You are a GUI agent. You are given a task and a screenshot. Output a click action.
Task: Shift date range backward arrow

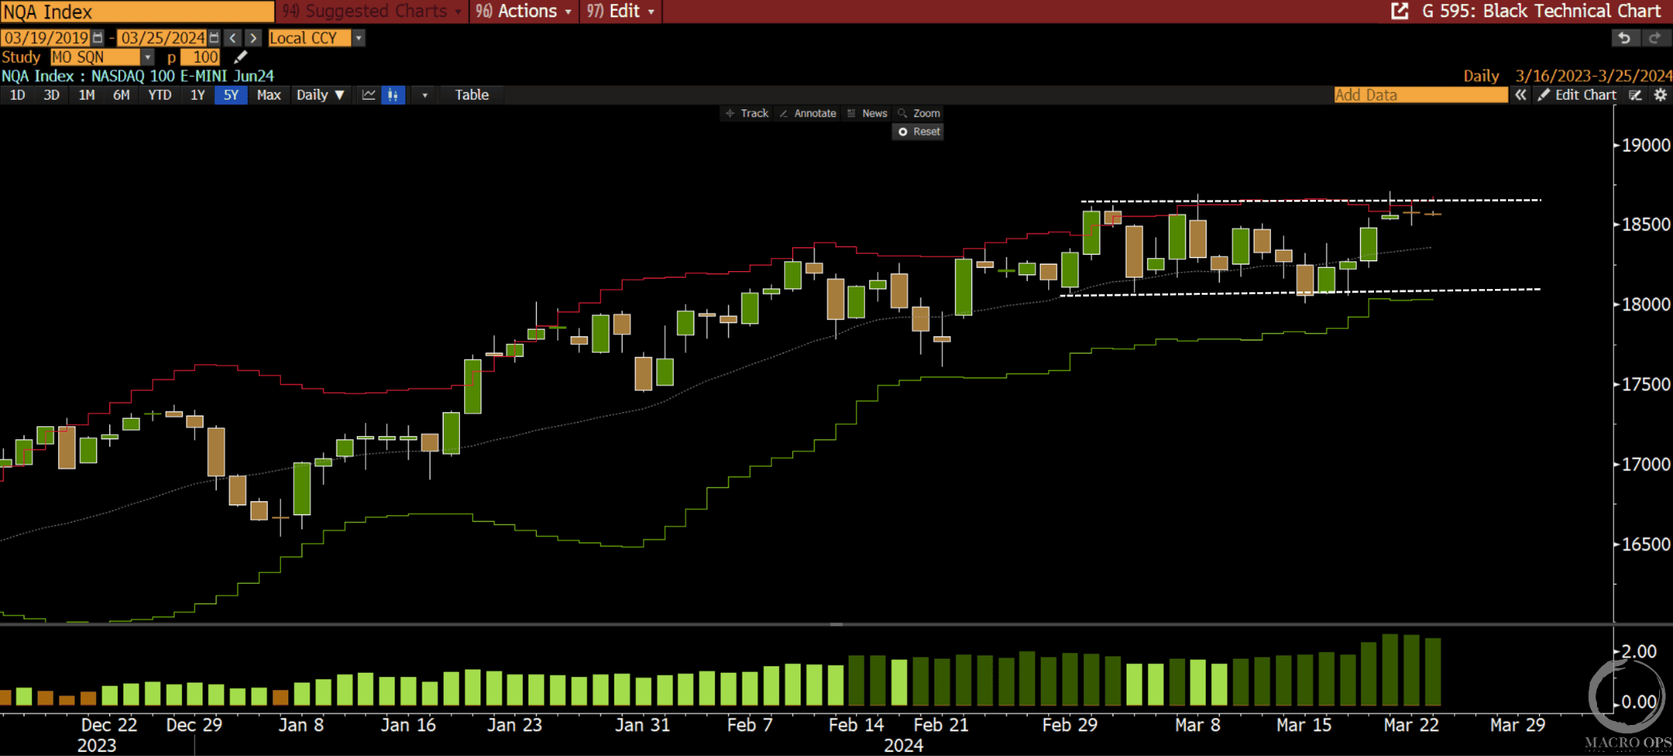(234, 38)
